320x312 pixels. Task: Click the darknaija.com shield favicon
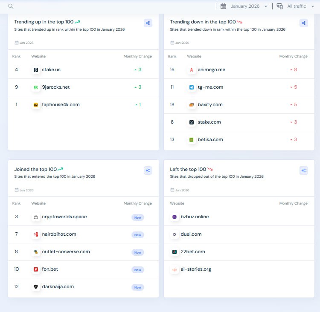click(36, 287)
